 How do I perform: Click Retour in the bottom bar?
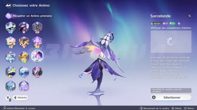click(x=189, y=108)
